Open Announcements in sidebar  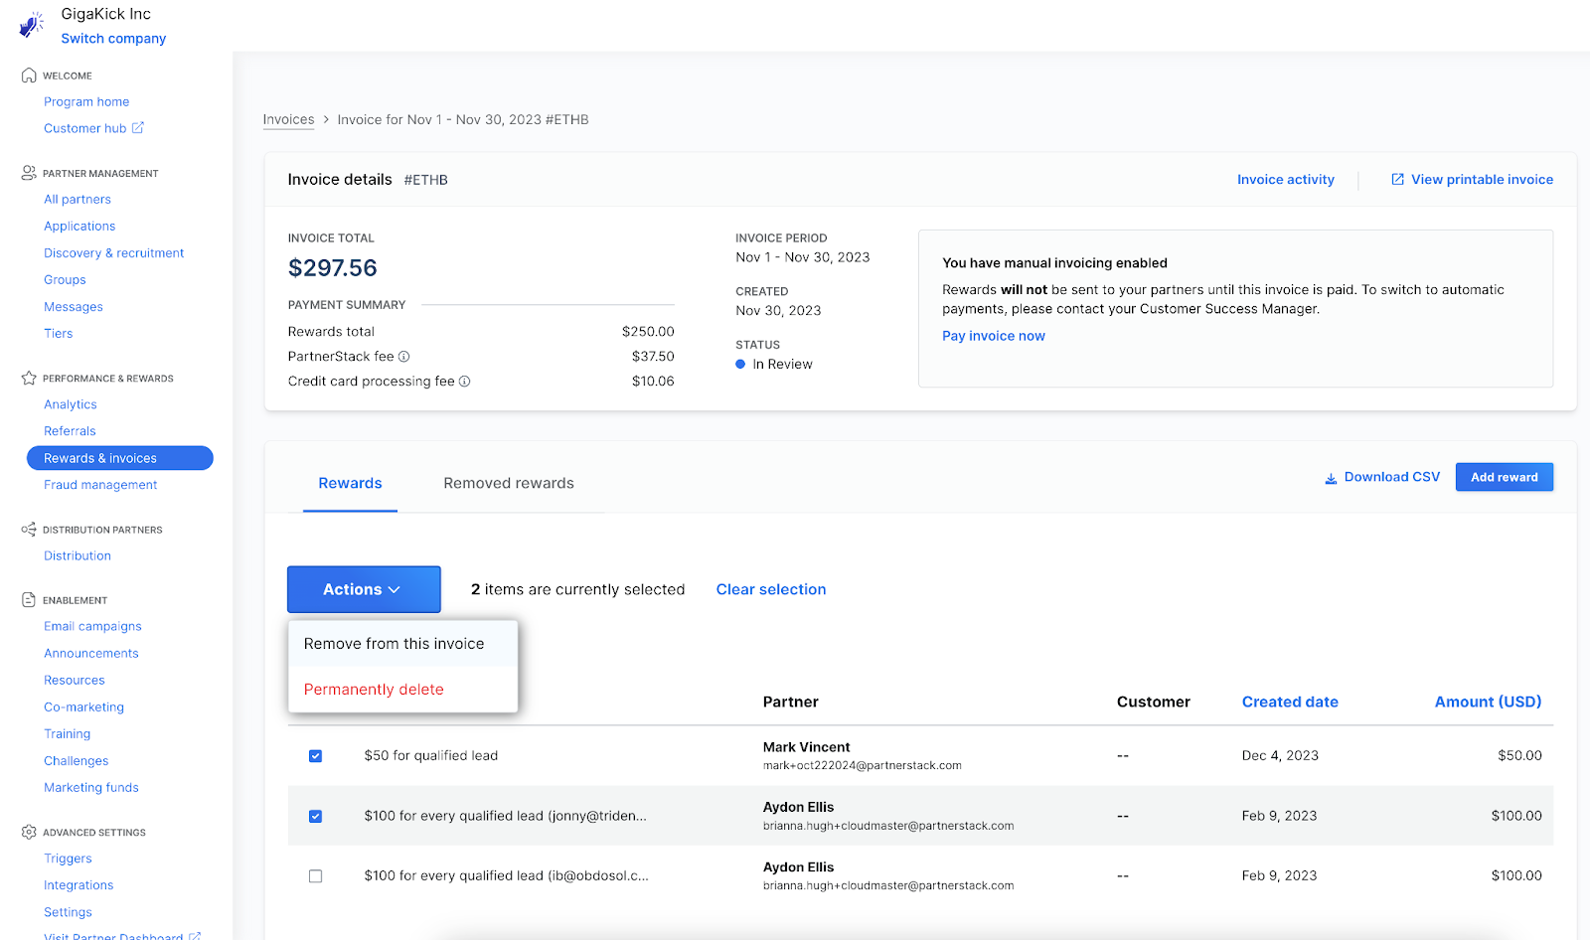click(x=91, y=654)
